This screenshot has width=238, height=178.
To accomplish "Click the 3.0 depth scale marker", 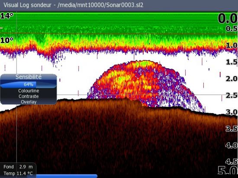I will (x=232, y=112).
